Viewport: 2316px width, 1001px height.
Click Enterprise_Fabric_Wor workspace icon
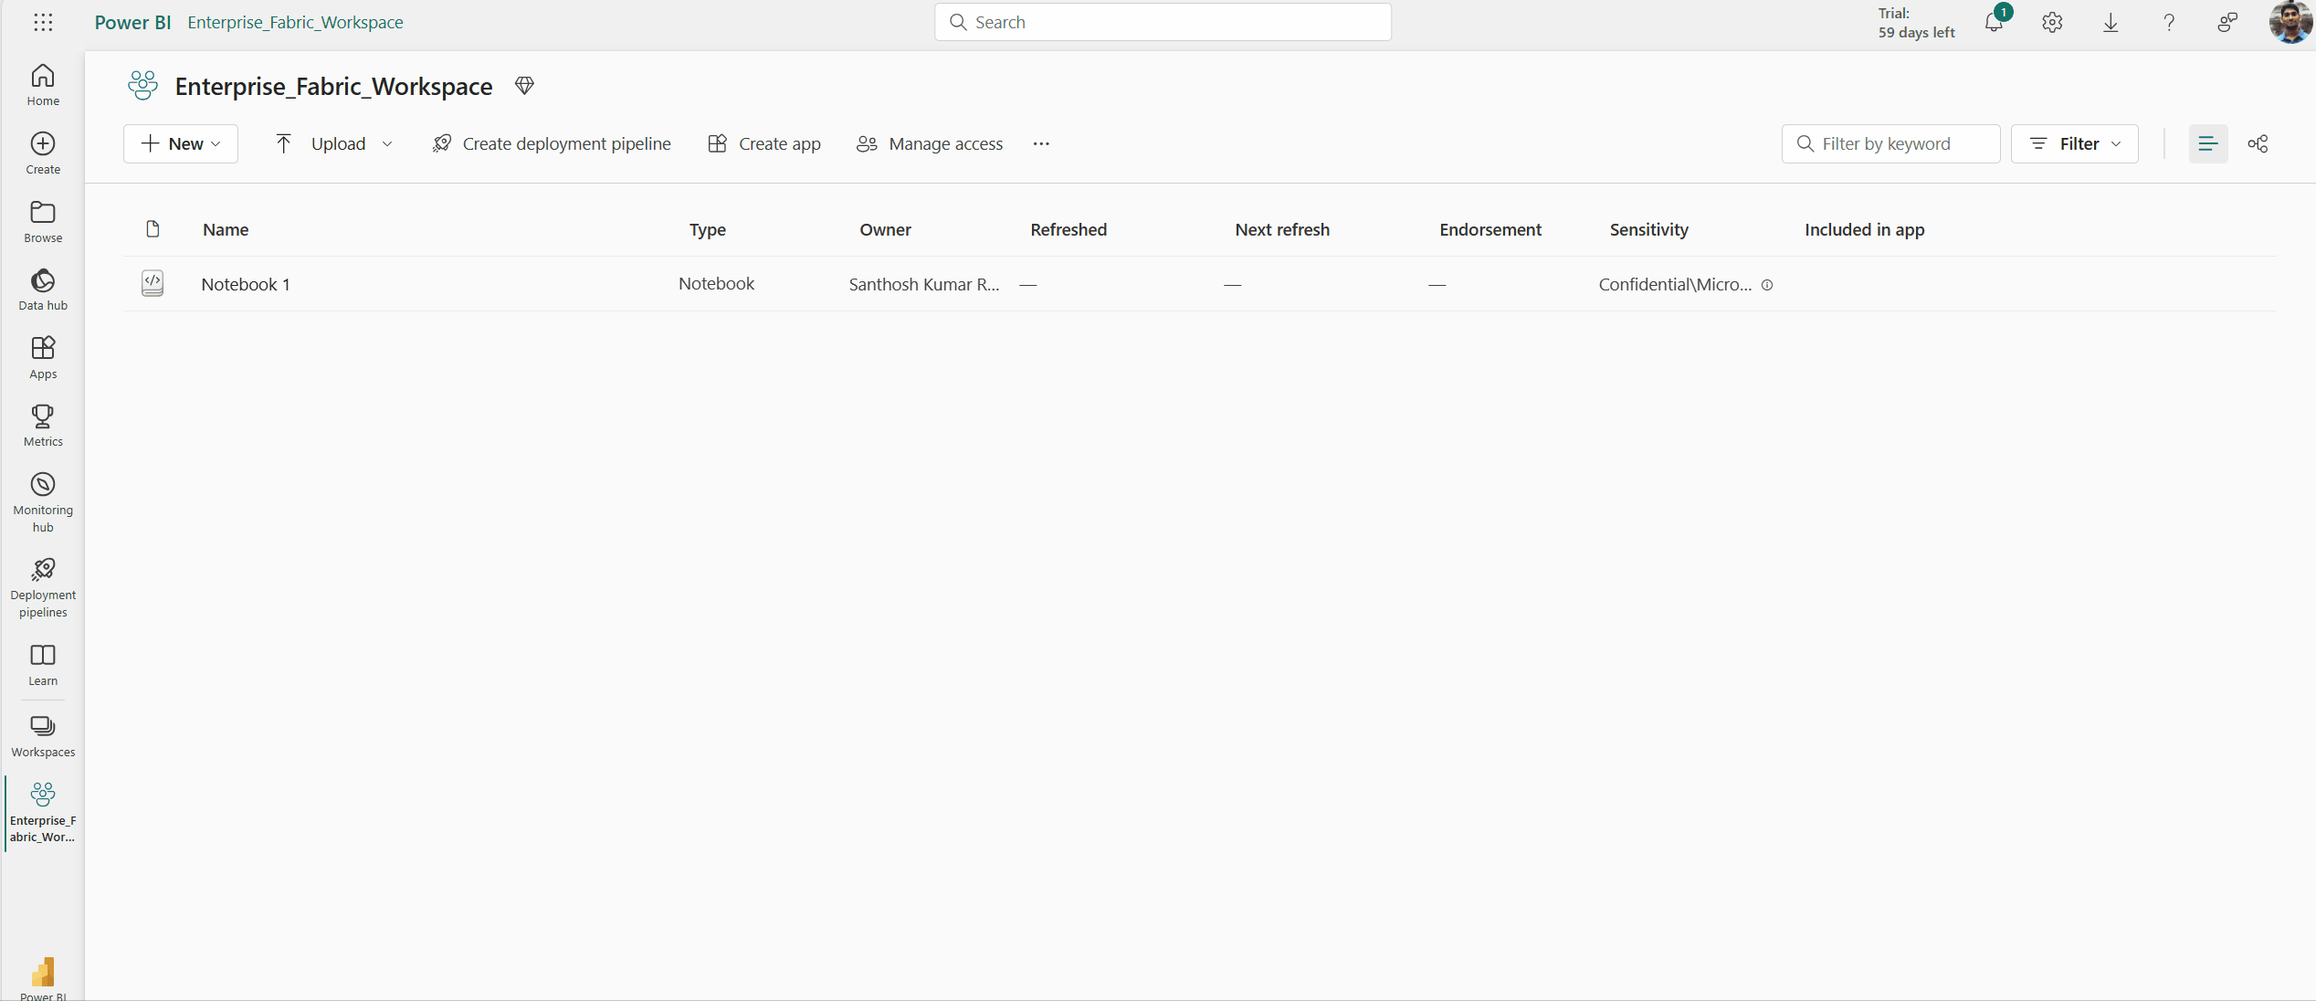click(x=43, y=793)
